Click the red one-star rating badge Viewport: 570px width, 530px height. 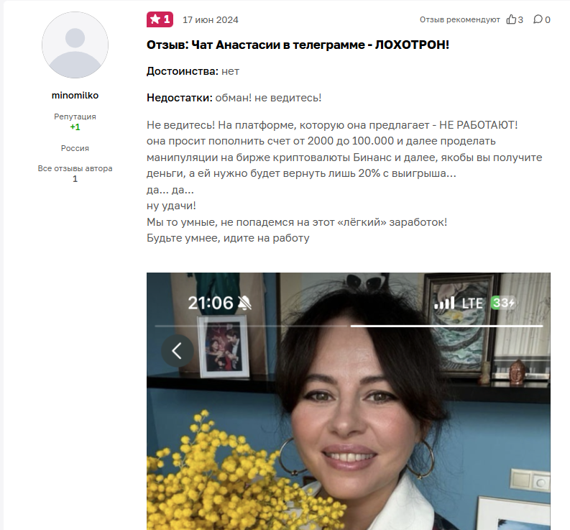point(160,19)
